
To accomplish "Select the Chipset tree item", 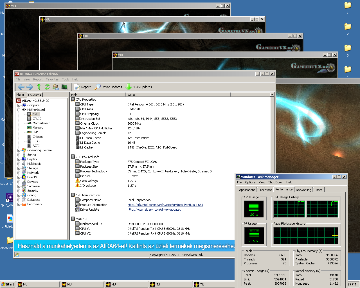I will tap(38, 137).
